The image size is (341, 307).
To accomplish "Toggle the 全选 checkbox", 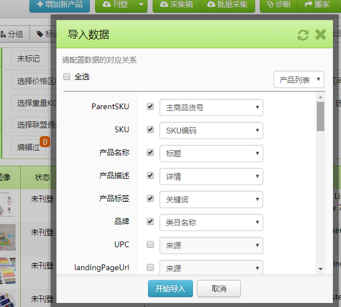I will coord(67,76).
